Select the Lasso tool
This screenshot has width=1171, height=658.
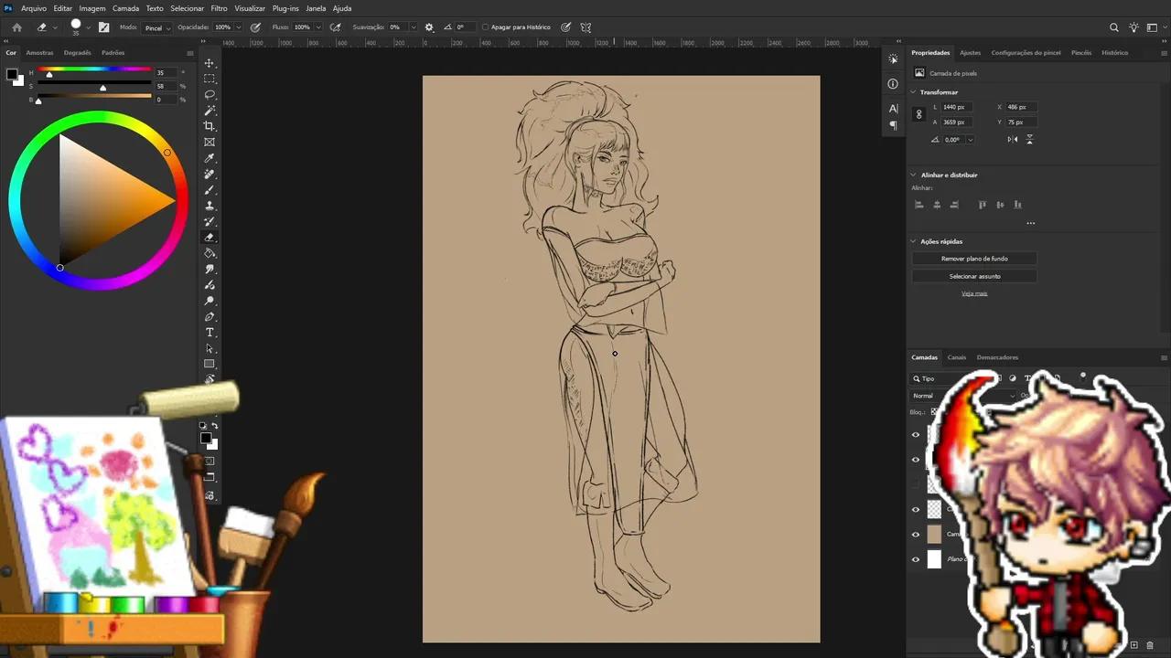pos(209,94)
